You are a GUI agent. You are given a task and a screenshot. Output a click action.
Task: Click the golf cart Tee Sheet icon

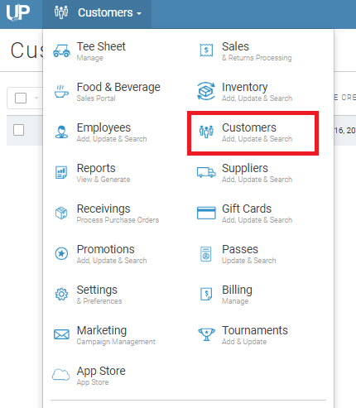coord(61,51)
